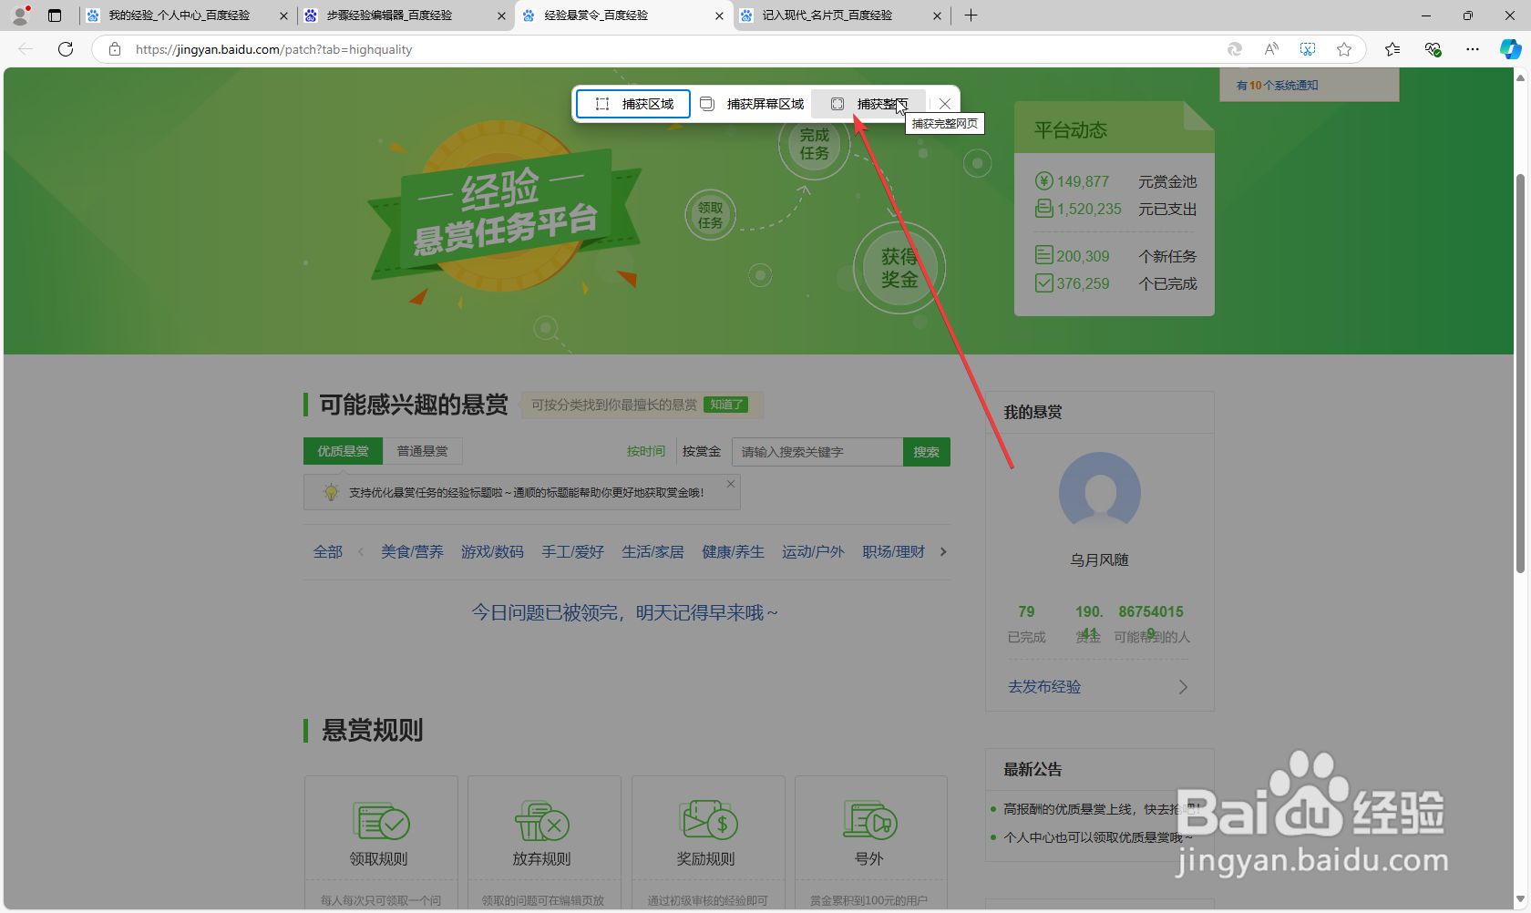Click the scrollbar down arrow
The height and width of the screenshot is (913, 1531).
click(x=1520, y=901)
